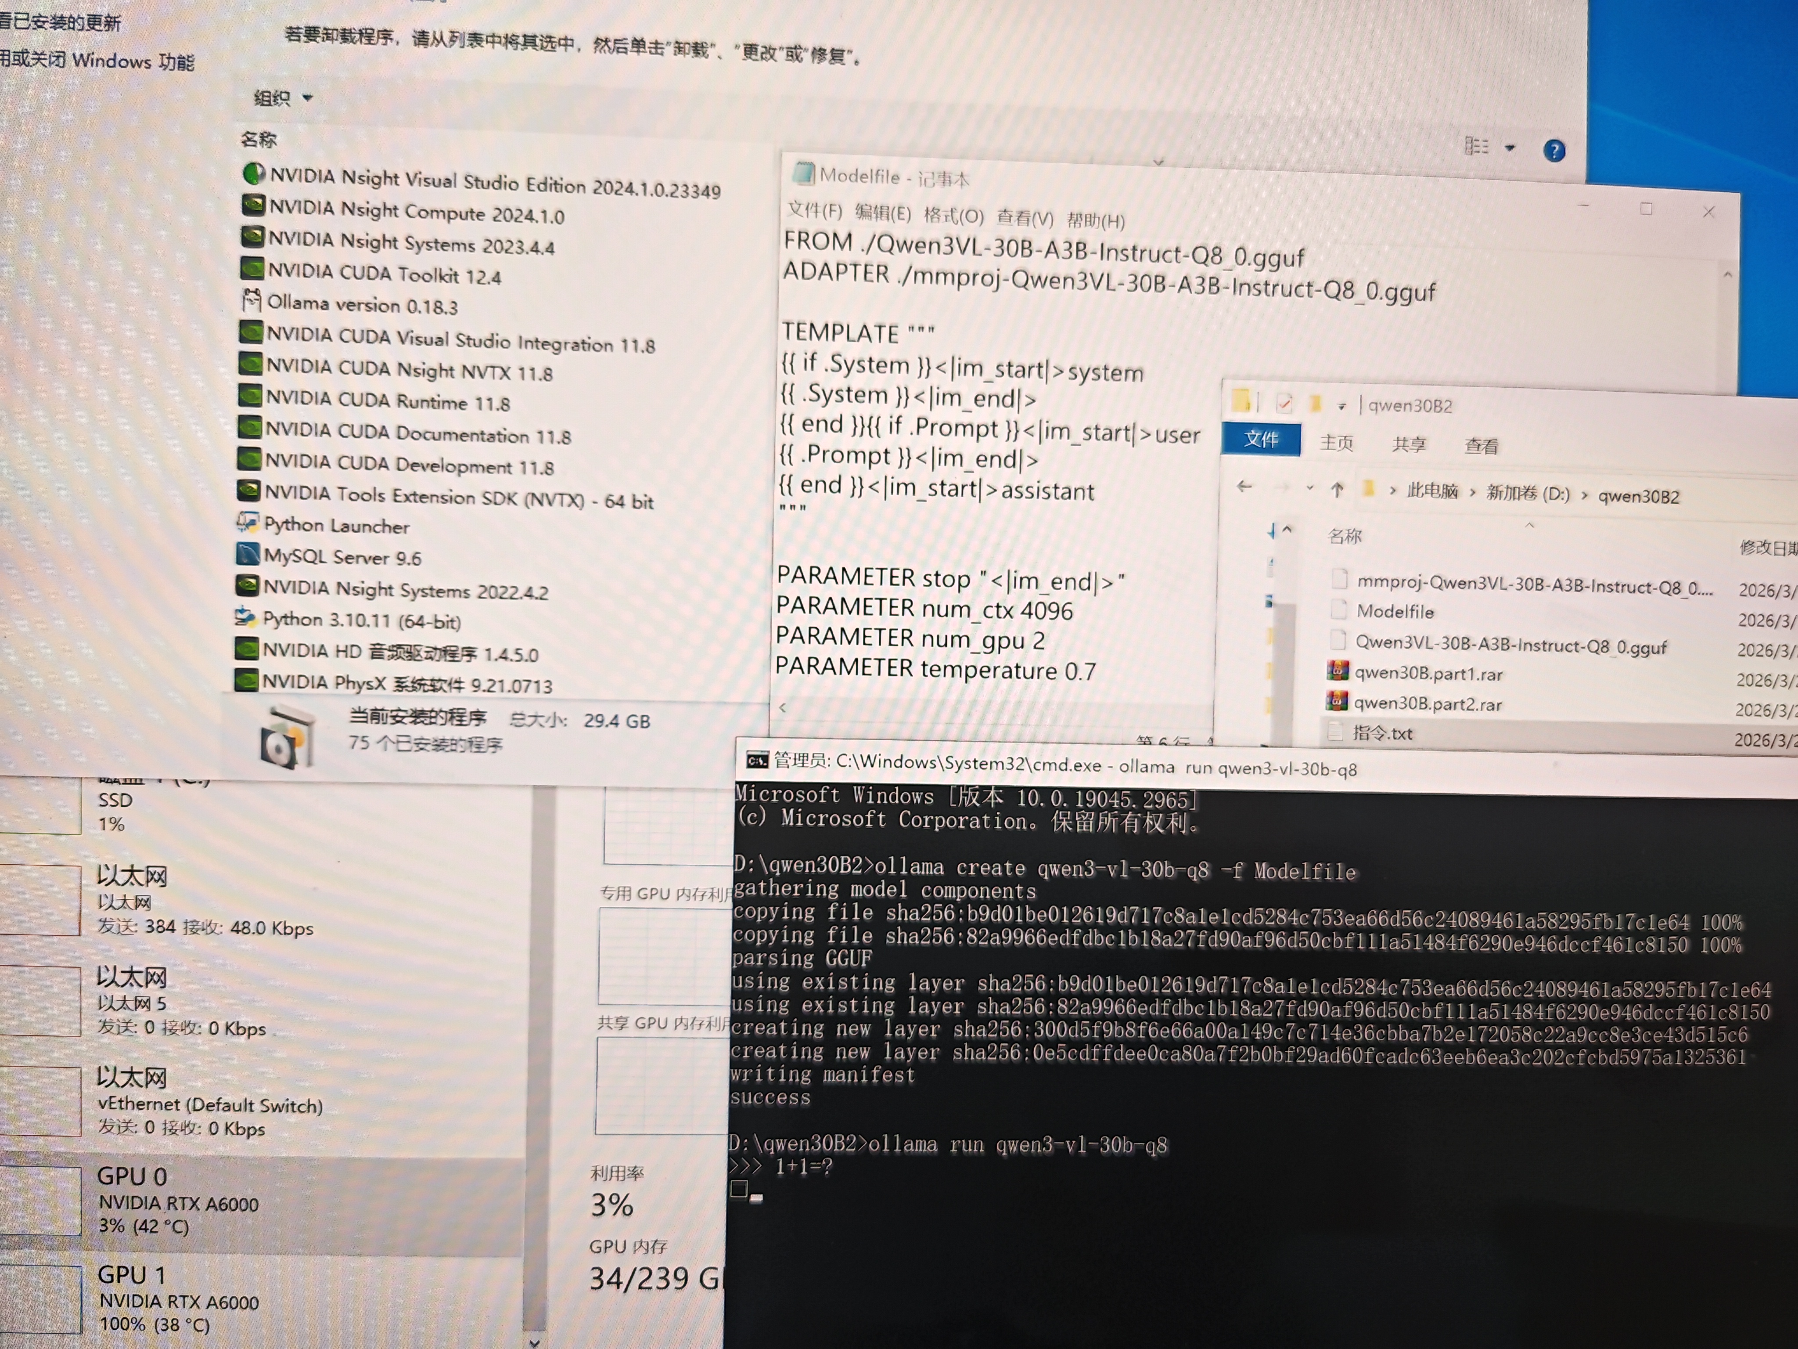Screen dimensions: 1798x1349
Task: Open the 格式(O) menu in Notepad
Action: tap(953, 216)
